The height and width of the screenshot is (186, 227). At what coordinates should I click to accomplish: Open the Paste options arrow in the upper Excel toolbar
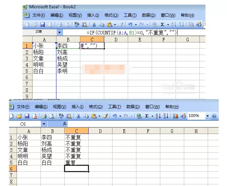115,25
